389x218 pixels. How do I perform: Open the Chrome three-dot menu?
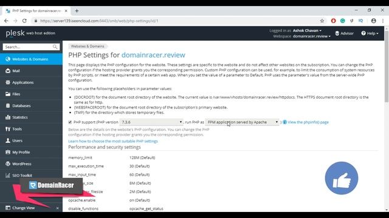383,21
